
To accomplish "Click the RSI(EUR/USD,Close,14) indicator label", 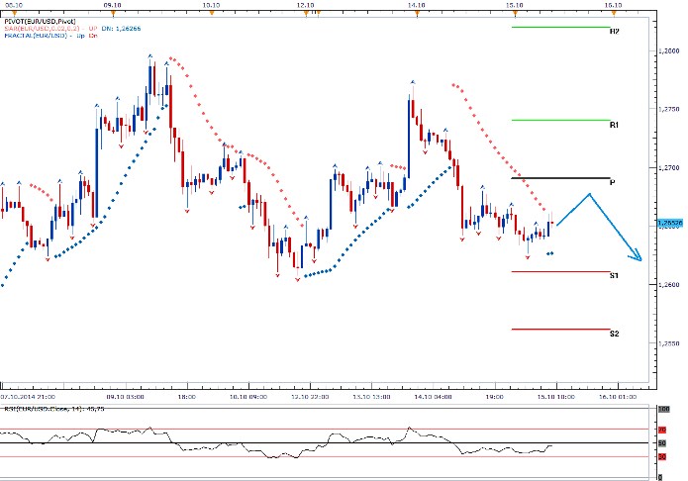I will point(54,409).
